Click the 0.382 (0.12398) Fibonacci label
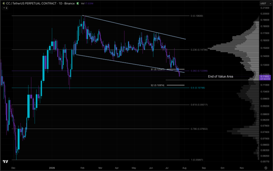 click(x=199, y=71)
